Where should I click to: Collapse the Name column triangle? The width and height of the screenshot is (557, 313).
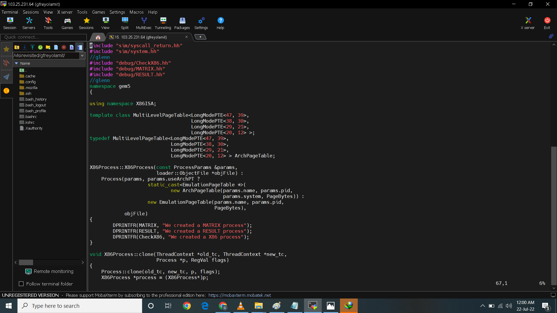pos(17,63)
